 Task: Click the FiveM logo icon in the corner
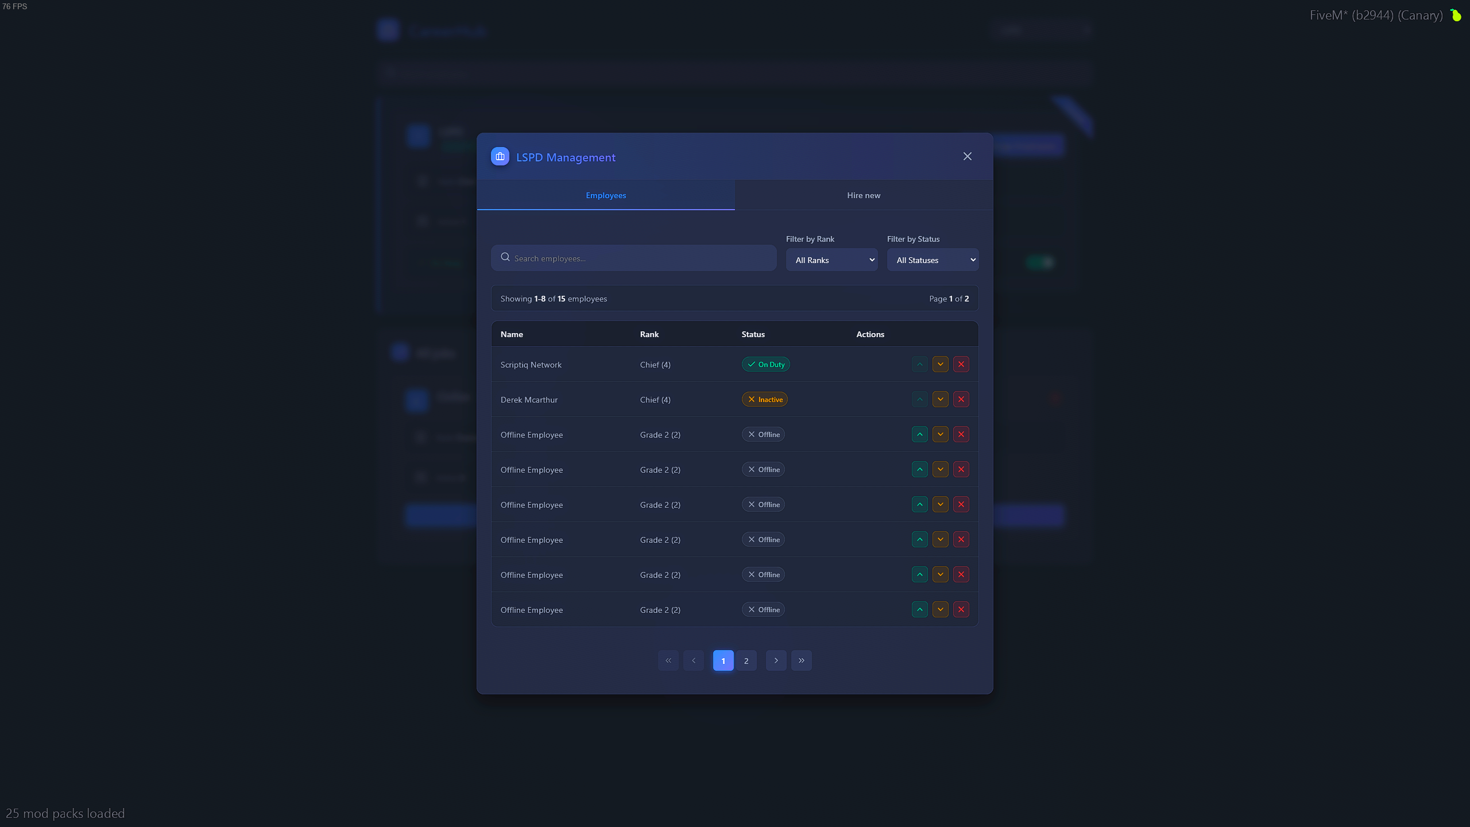point(1456,15)
